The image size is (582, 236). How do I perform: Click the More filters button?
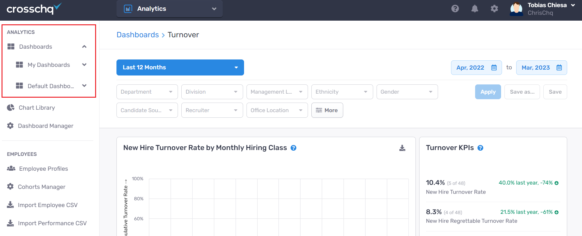point(327,110)
